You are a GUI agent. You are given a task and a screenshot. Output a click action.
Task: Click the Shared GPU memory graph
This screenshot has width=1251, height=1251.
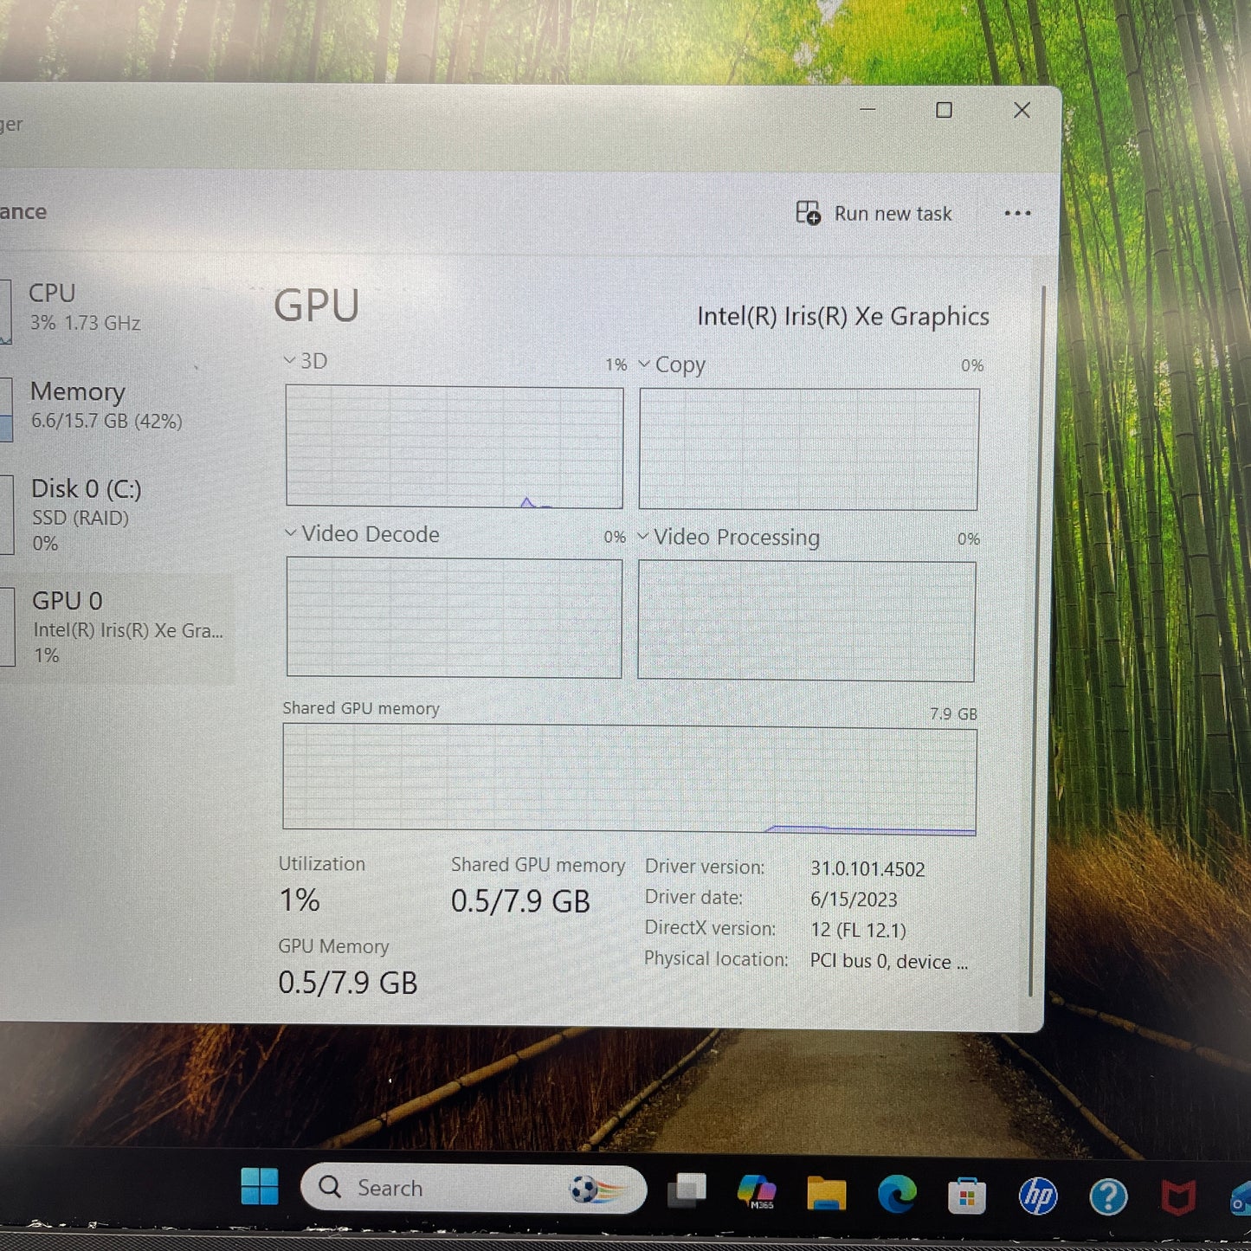[629, 779]
